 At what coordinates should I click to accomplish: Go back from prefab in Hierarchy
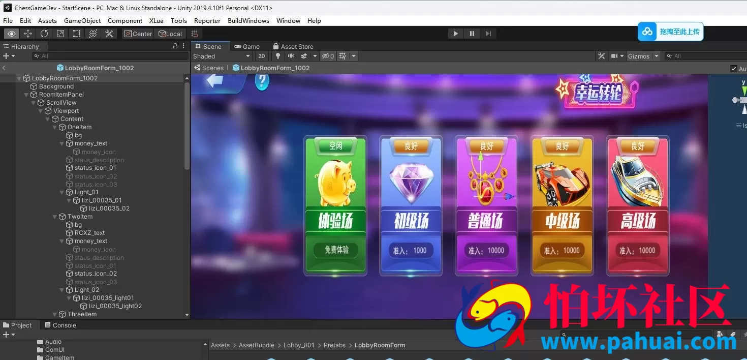point(4,68)
